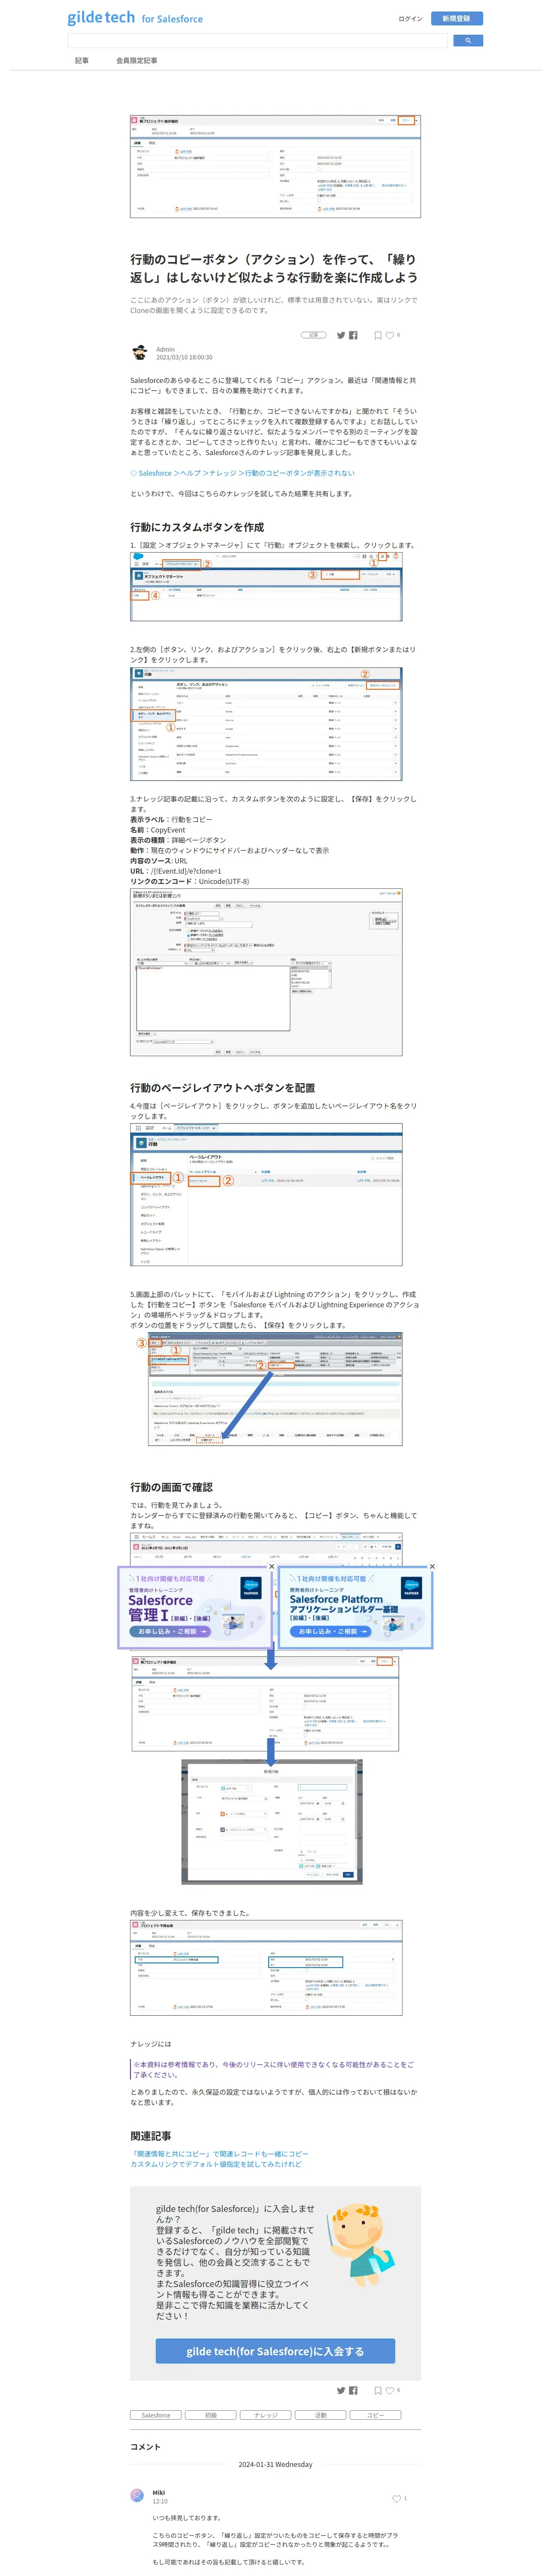Close the Platform アプリケーションビルダー training ad
The width and height of the screenshot is (551, 2576).
432,1567
